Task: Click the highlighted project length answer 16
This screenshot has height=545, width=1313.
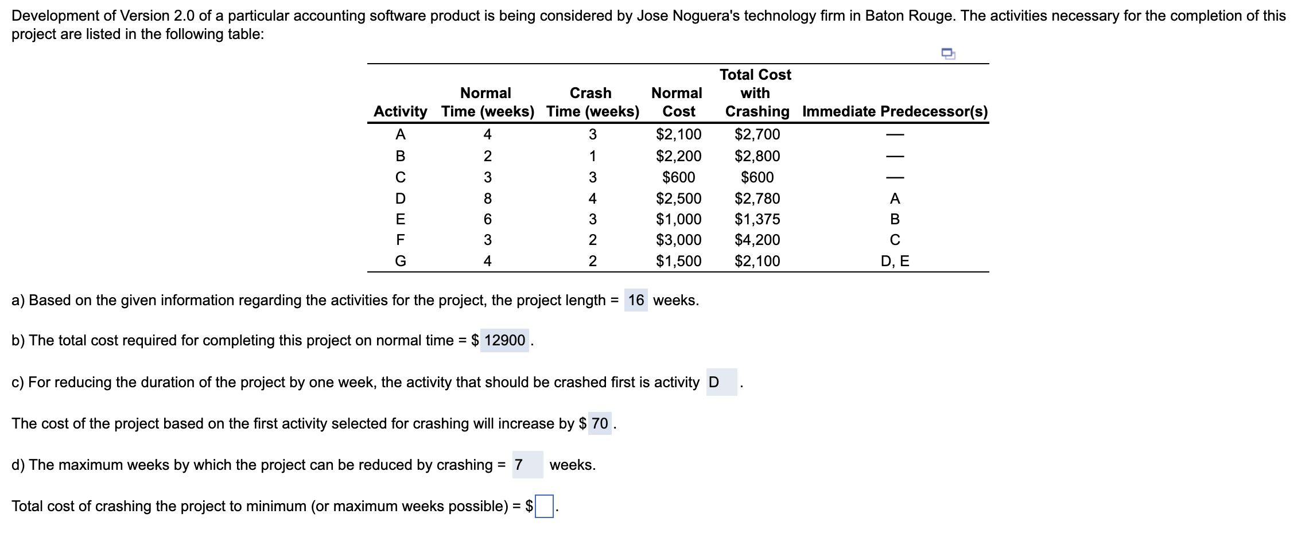Action: [x=635, y=299]
